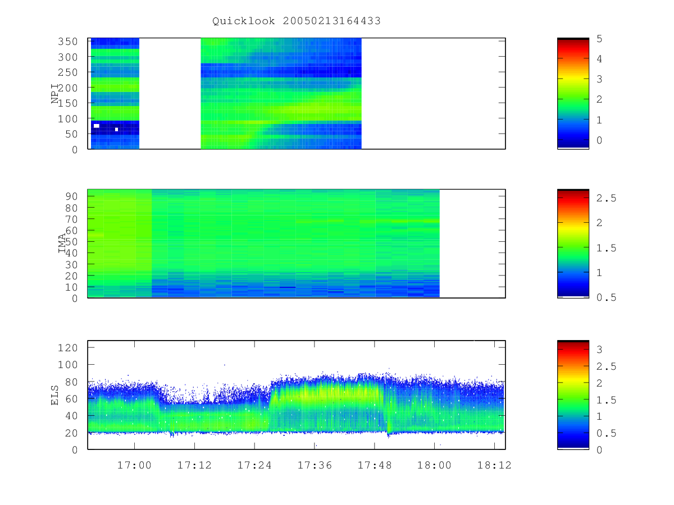Click the NPI color scale bar
The image size is (674, 505).
pyautogui.click(x=573, y=94)
